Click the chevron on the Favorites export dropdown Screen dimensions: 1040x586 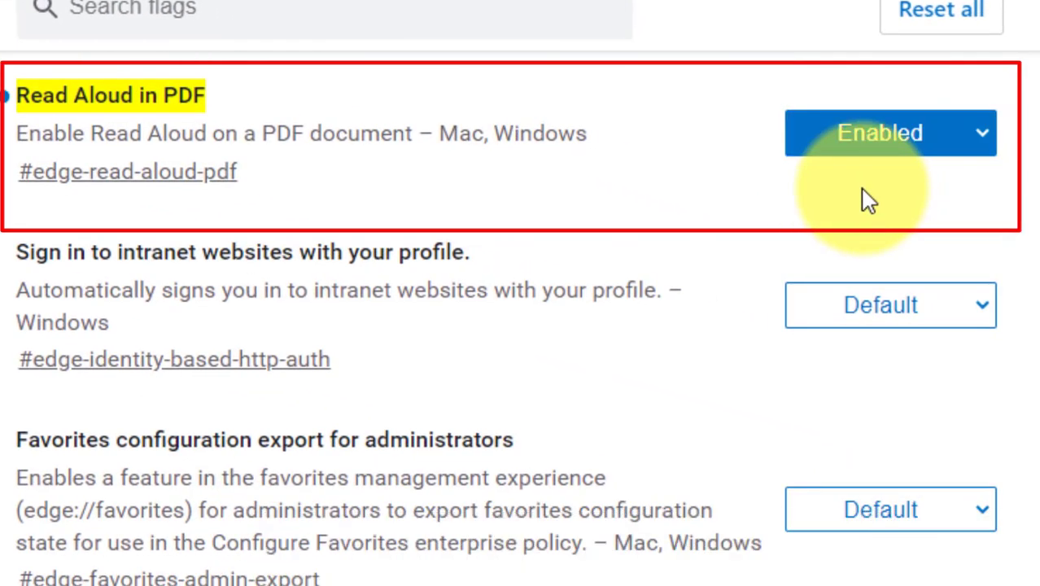982,509
